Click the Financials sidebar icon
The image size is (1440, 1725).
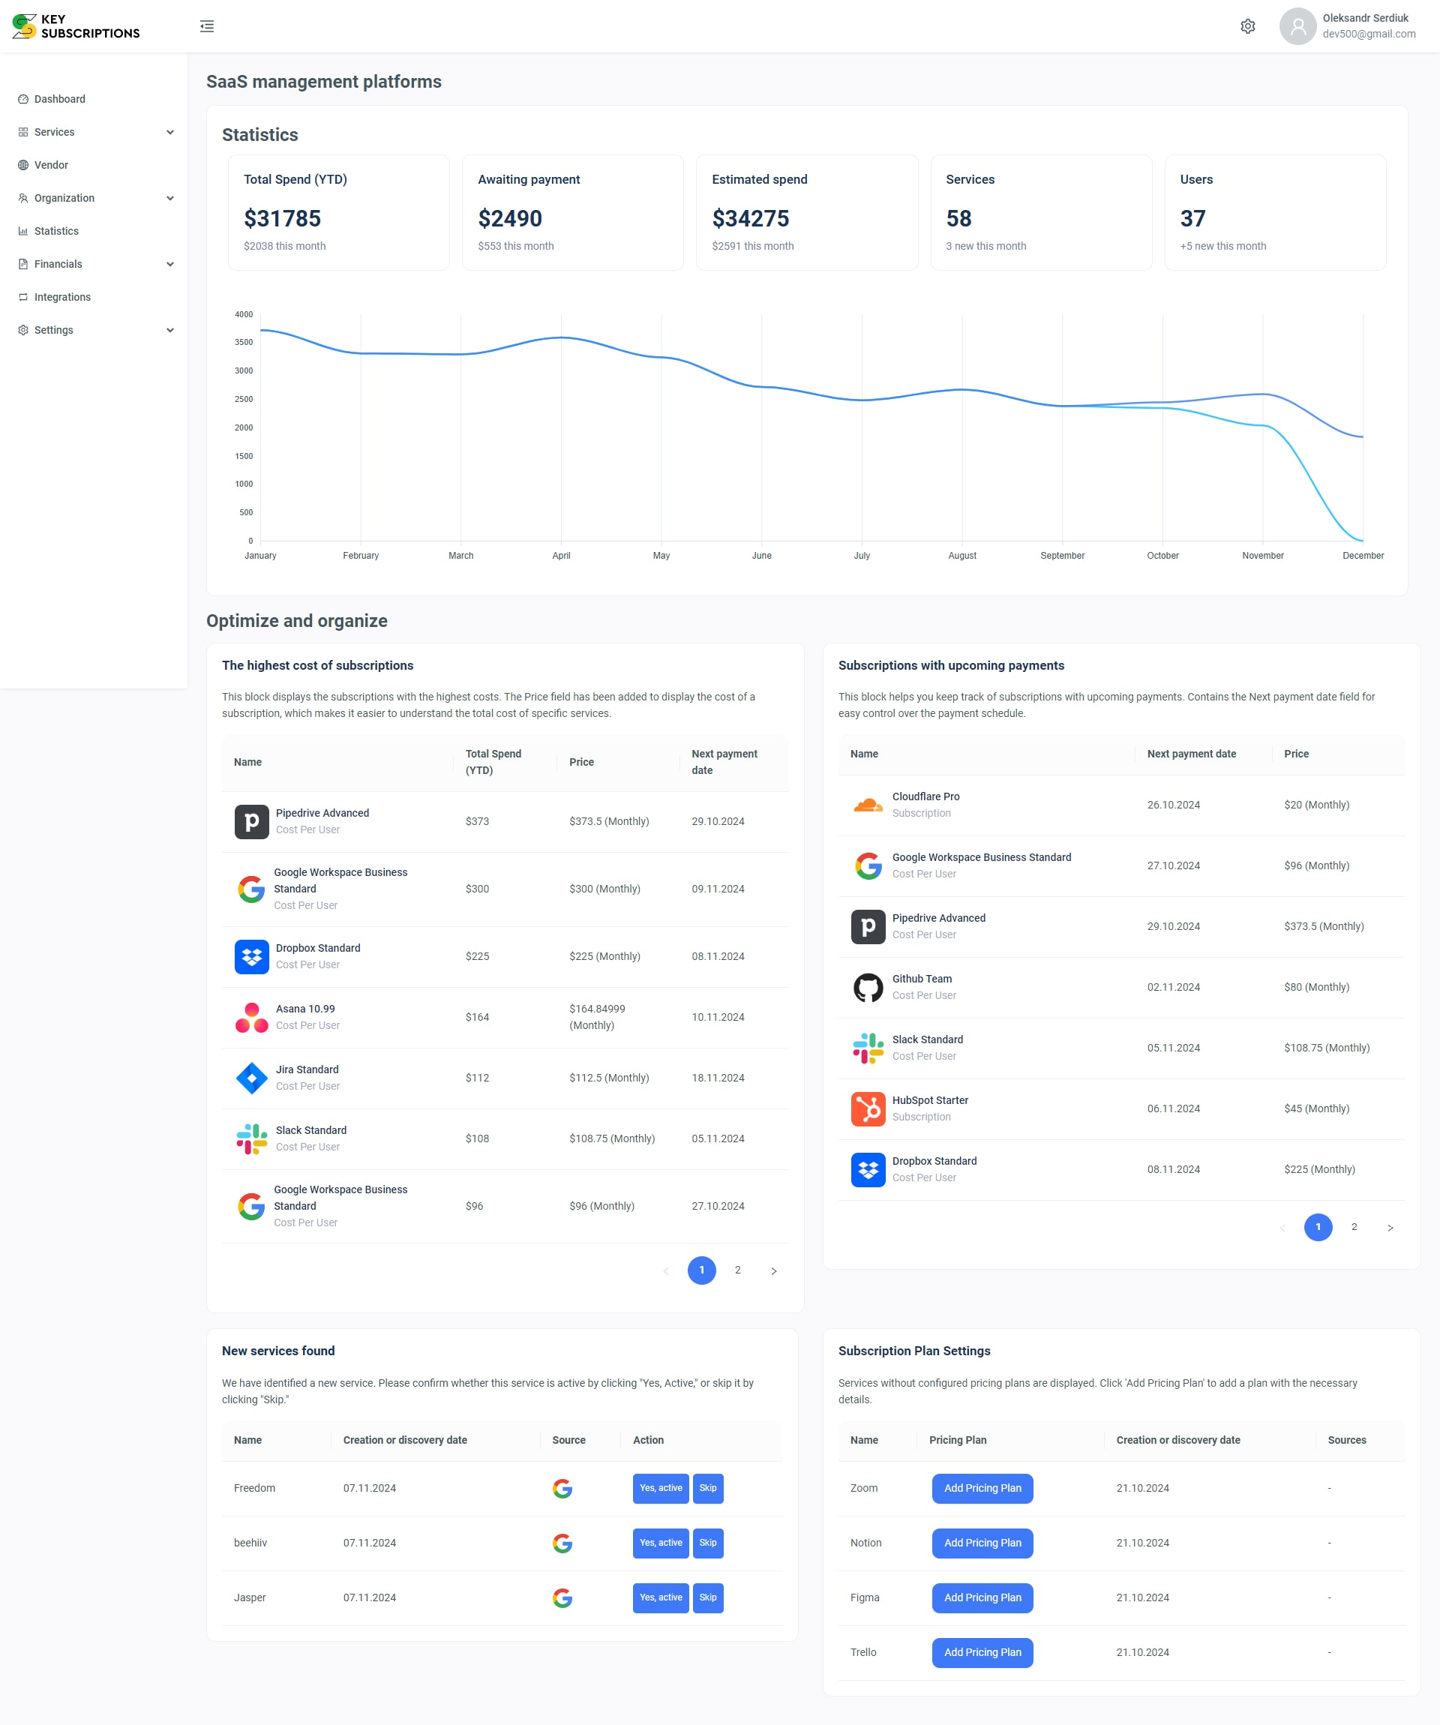click(x=23, y=263)
